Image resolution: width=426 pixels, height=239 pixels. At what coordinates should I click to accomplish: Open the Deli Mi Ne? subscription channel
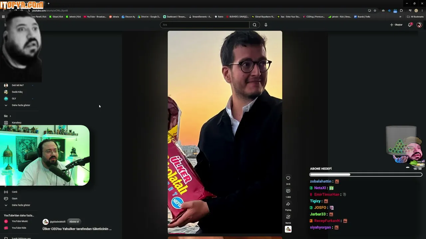click(x=18, y=85)
